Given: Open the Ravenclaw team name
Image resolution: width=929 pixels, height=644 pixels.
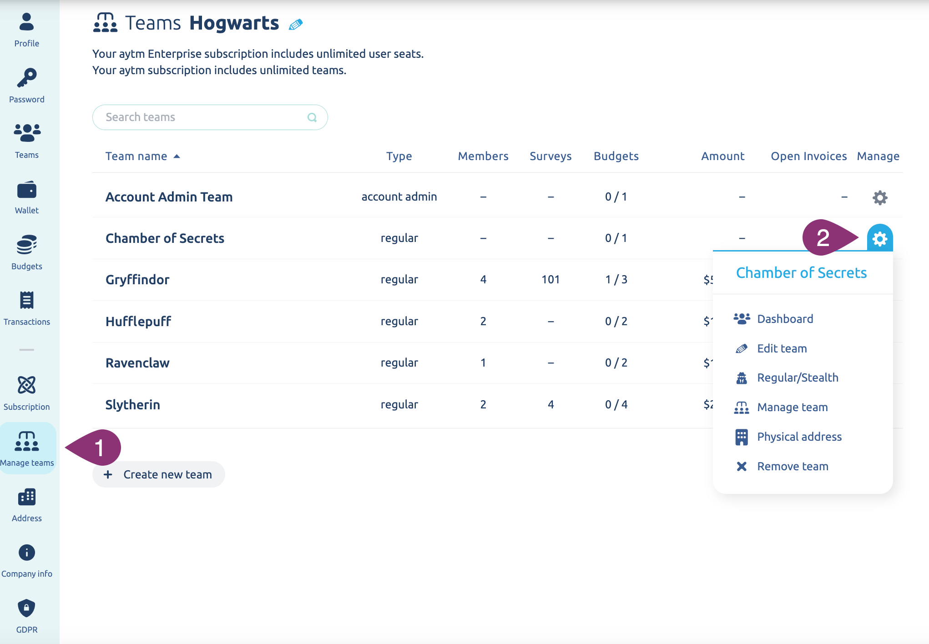Looking at the screenshot, I should click(x=137, y=363).
